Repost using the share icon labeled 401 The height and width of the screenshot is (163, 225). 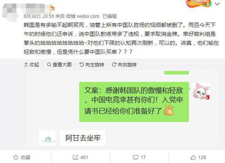(80, 157)
